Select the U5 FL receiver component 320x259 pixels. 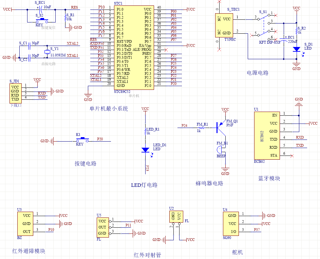click(103, 227)
